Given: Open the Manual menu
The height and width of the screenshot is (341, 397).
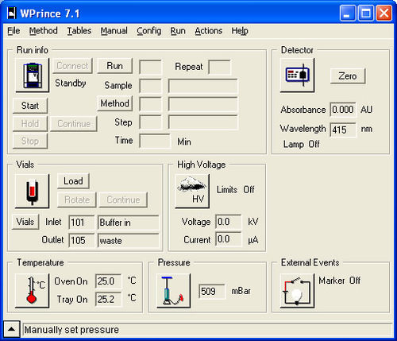Looking at the screenshot, I should [114, 31].
